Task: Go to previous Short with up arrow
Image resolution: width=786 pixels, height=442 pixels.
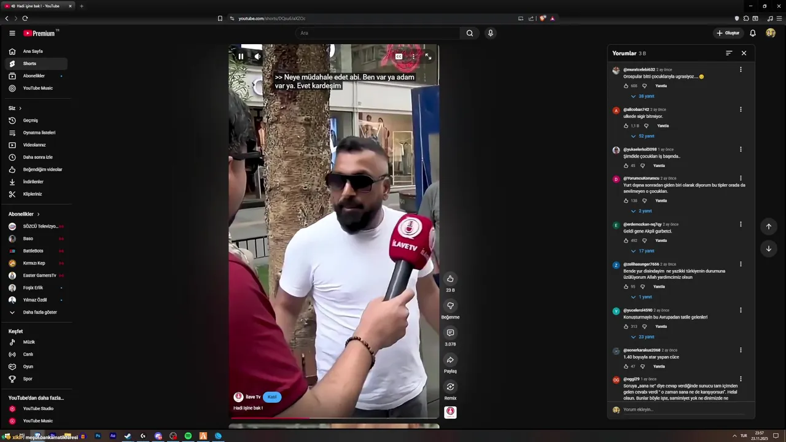Action: pyautogui.click(x=768, y=227)
